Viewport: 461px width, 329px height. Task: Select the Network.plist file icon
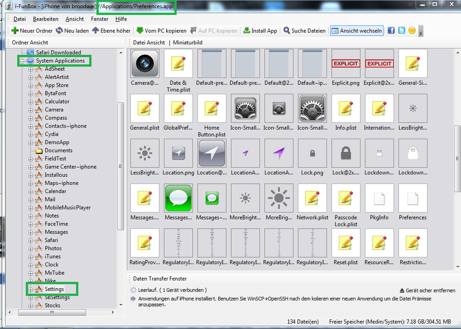pos(312,198)
